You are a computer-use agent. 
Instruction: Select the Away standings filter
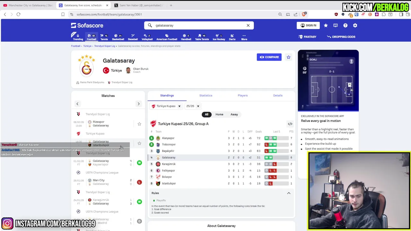(234, 114)
